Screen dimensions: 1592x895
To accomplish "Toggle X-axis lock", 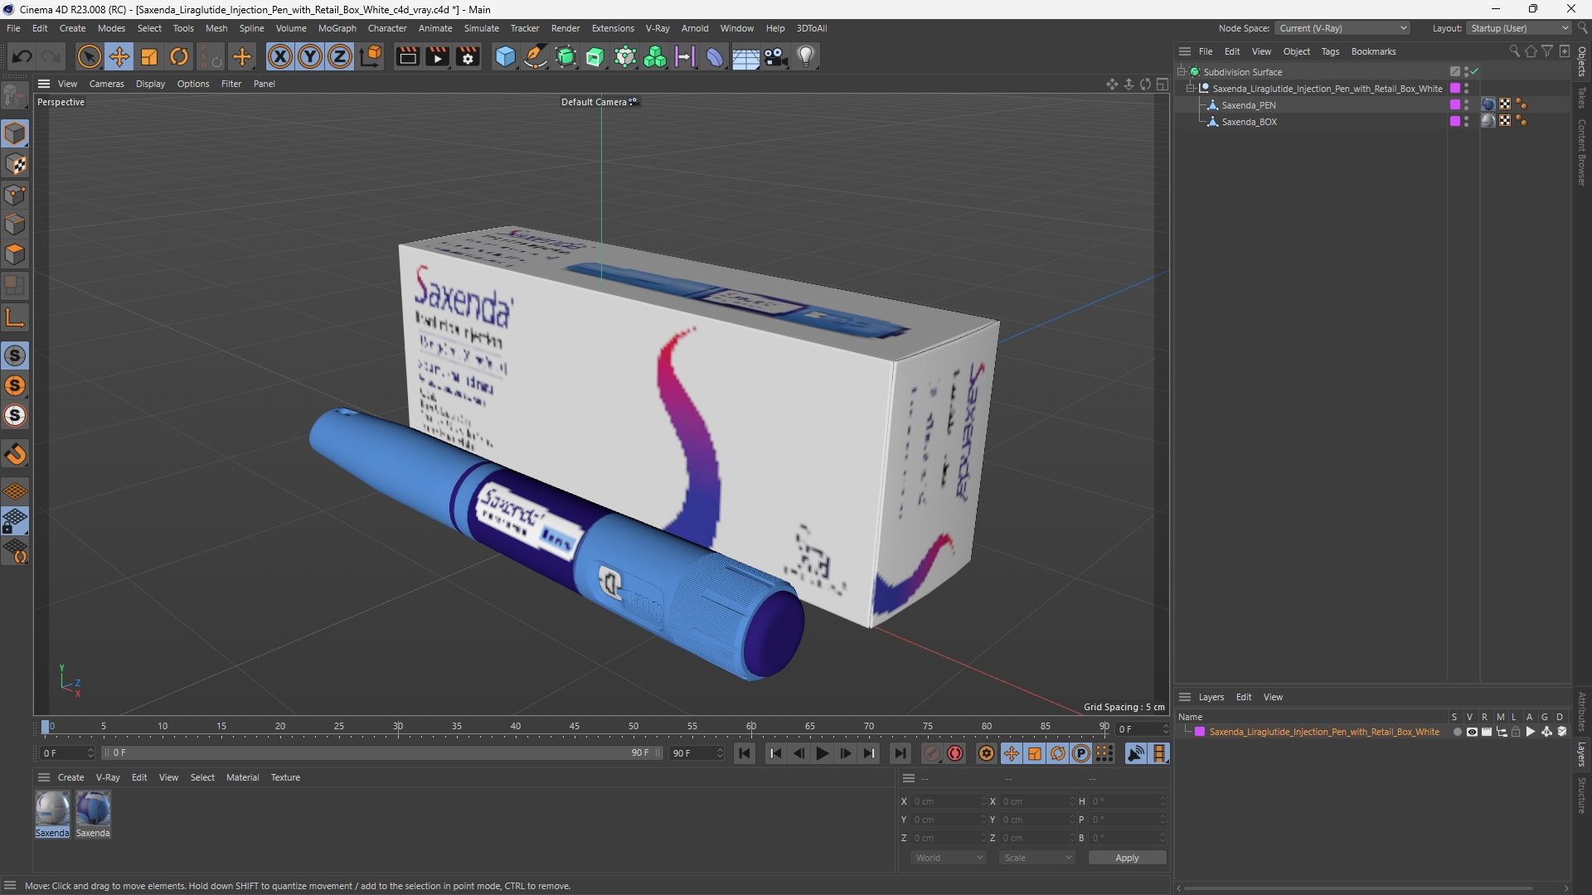I will (280, 56).
